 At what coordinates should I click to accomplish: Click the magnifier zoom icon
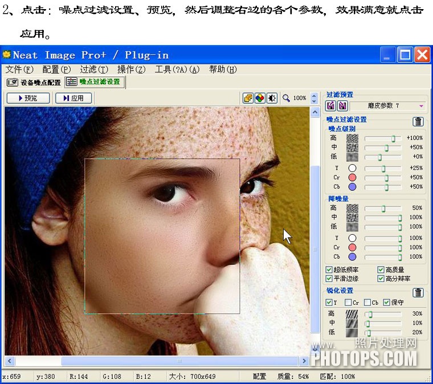tap(286, 98)
